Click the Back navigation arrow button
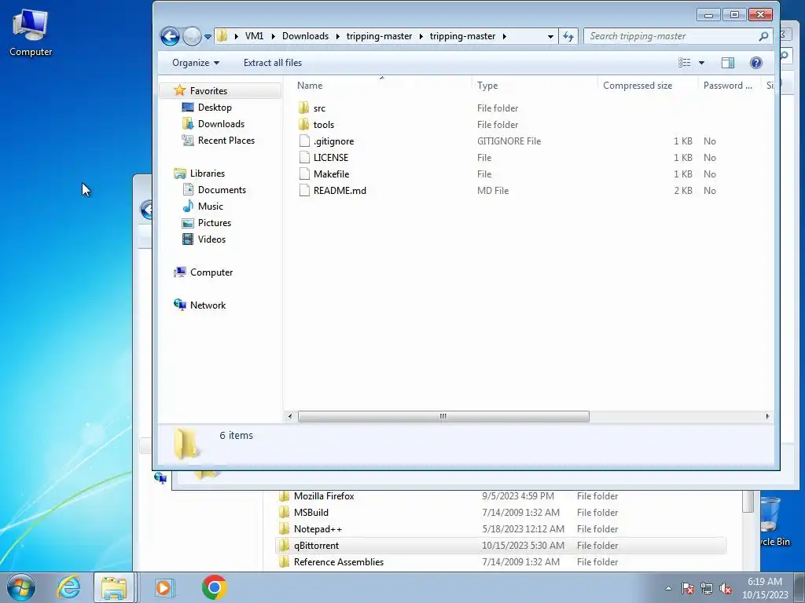 click(x=170, y=36)
